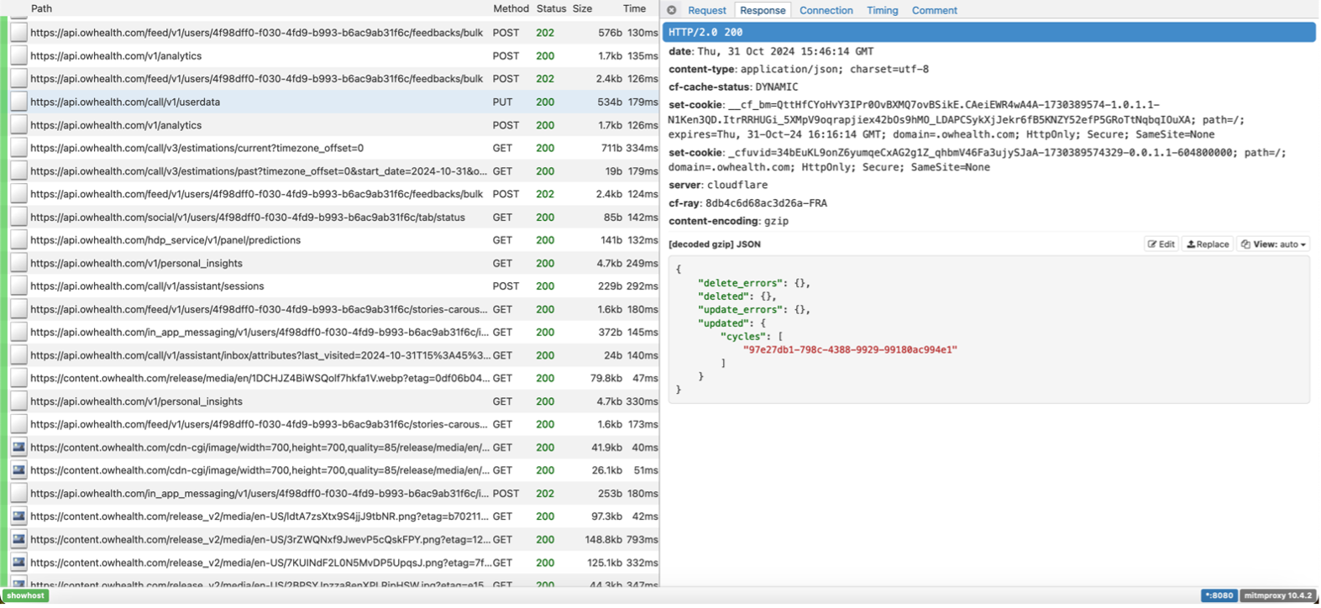Click the file icon of the webp media flow

tap(18, 379)
